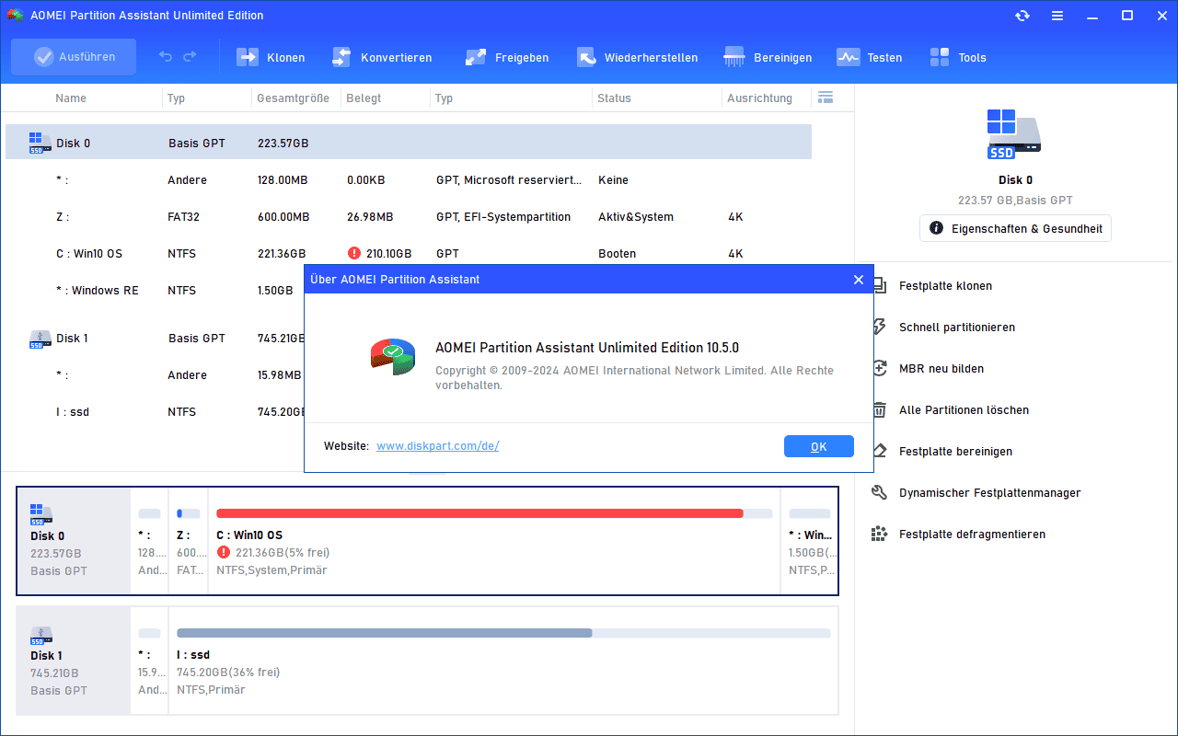Click the Bereinigen shredder icon

click(x=734, y=57)
